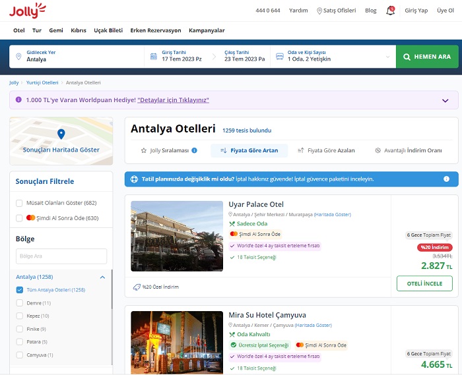This screenshot has width=462, height=375.
Task: Click the lifebuoy icon on the blue banner
Action: [134, 179]
